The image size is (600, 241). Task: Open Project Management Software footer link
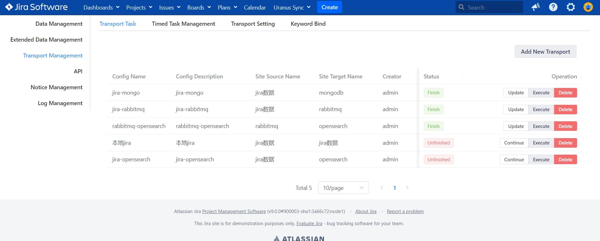234,211
